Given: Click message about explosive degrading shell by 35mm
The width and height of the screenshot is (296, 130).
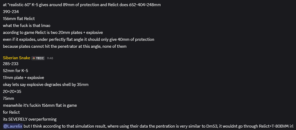Looking at the screenshot, I should point(46,84).
